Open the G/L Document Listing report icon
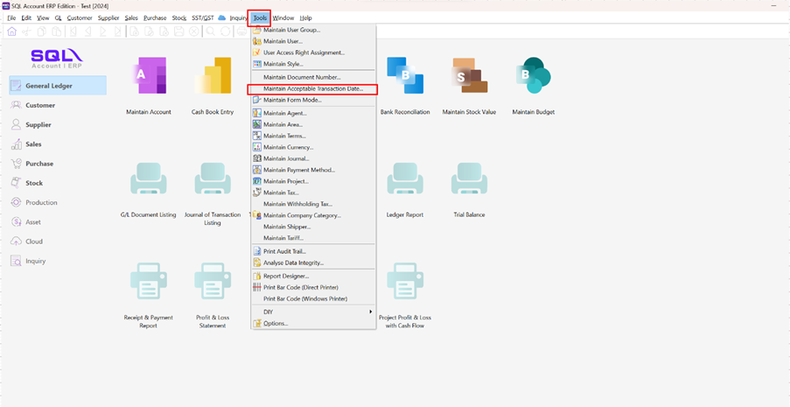 (x=148, y=181)
